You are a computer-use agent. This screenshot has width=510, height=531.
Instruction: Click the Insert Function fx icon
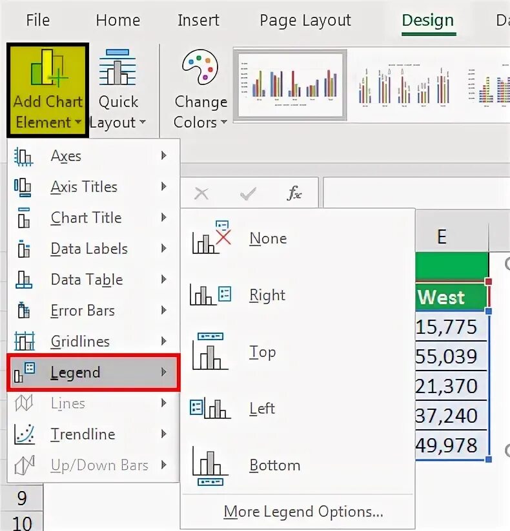tap(294, 193)
